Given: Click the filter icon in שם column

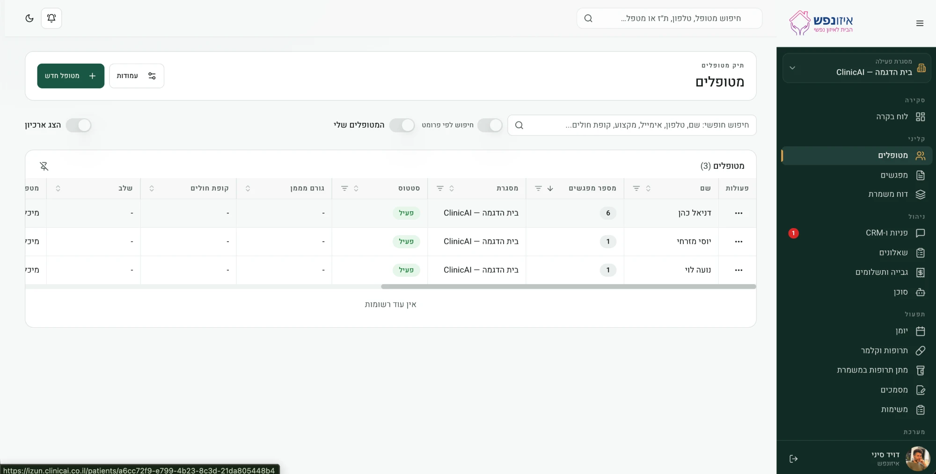Looking at the screenshot, I should (636, 188).
